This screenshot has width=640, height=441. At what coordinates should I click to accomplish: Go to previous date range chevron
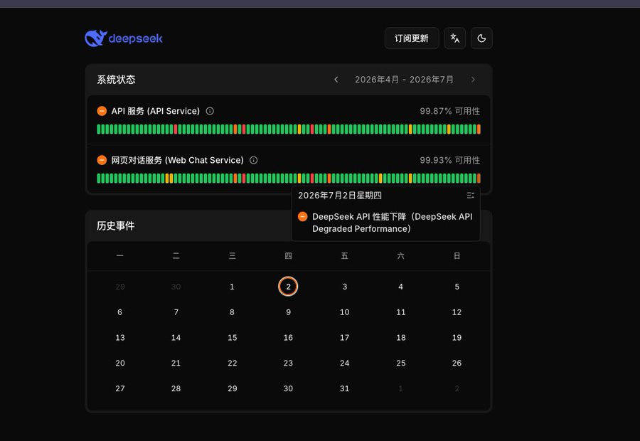[x=336, y=80]
